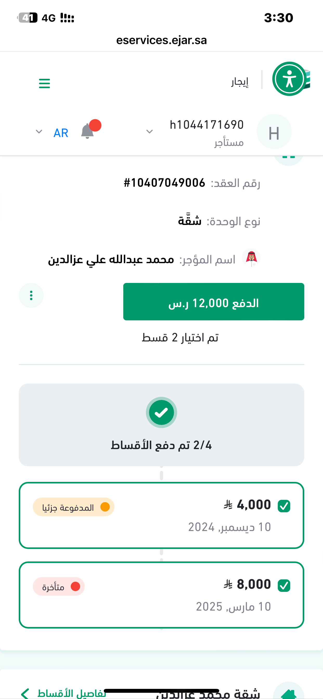The height and width of the screenshot is (699, 323).
Task: Open تفاصيل الأقساط installment details chevron
Action: 25,694
